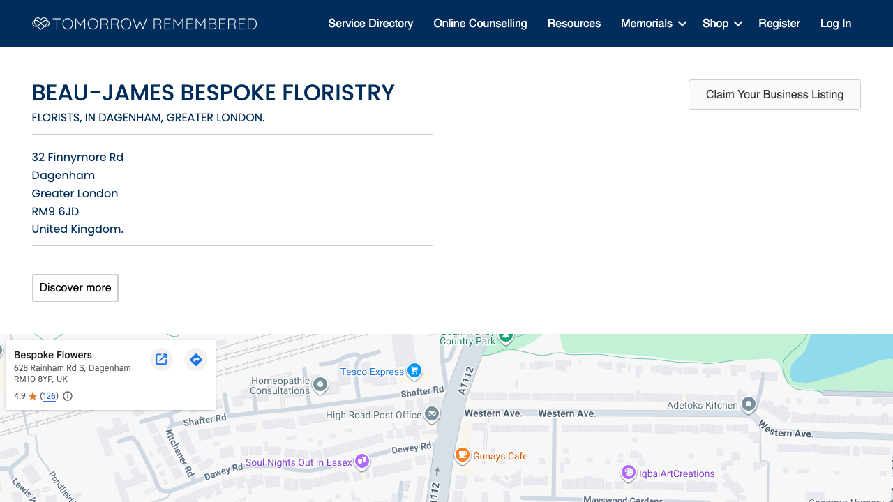Viewport: 893px width, 502px height.
Task: Click the open in Google Maps icon
Action: [x=161, y=359]
